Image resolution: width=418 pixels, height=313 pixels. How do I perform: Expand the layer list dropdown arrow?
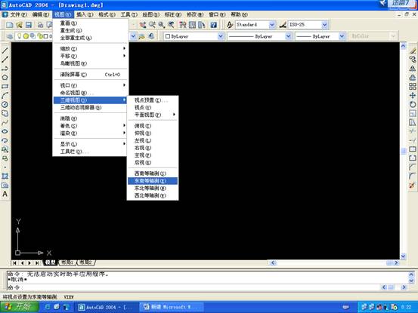pos(133,36)
